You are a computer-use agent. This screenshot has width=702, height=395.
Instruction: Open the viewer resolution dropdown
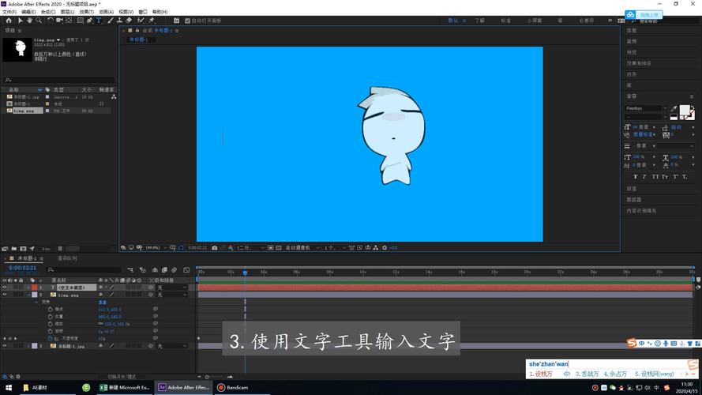pyautogui.click(x=250, y=247)
